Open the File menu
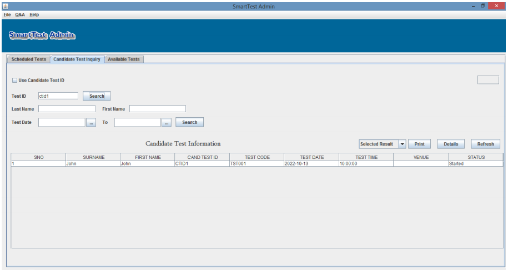Image resolution: width=508 pixels, height=270 pixels. click(x=7, y=14)
